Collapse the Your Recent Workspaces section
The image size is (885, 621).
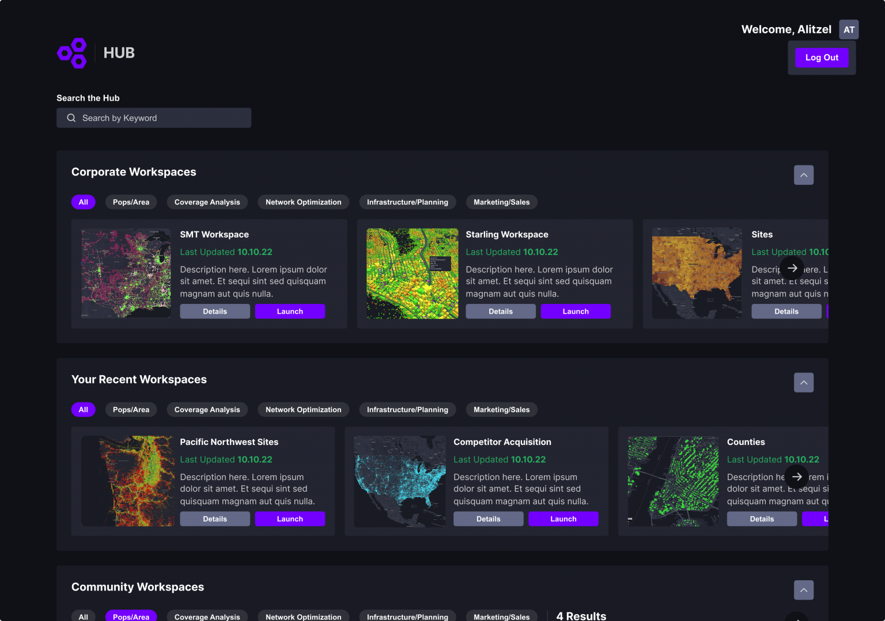(803, 383)
